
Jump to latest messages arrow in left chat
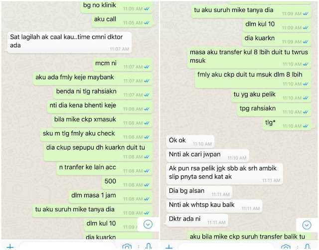(148, 225)
